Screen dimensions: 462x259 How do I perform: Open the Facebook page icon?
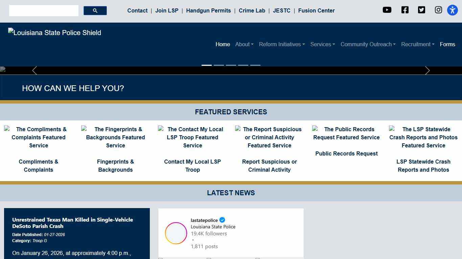pyautogui.click(x=405, y=10)
